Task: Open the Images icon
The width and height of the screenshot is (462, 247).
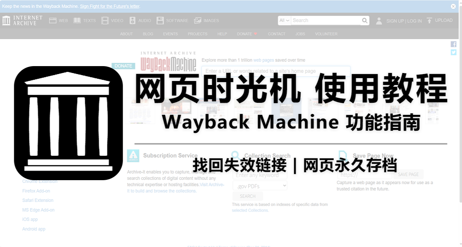Action: [x=198, y=21]
